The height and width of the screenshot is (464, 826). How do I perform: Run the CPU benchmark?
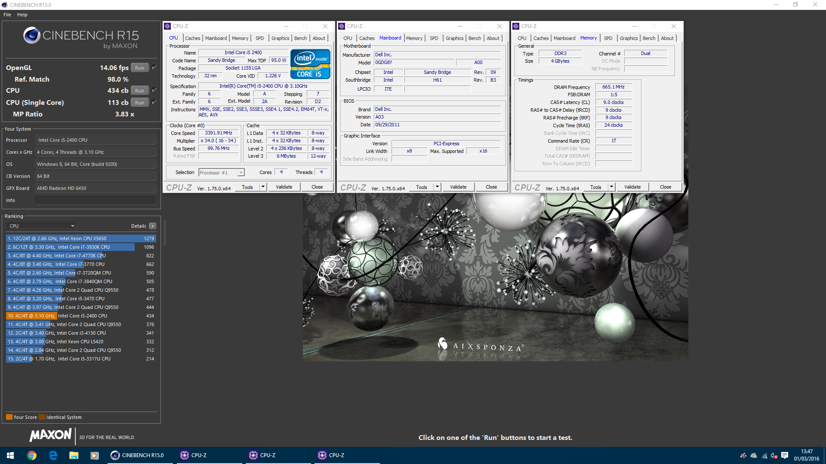[139, 91]
